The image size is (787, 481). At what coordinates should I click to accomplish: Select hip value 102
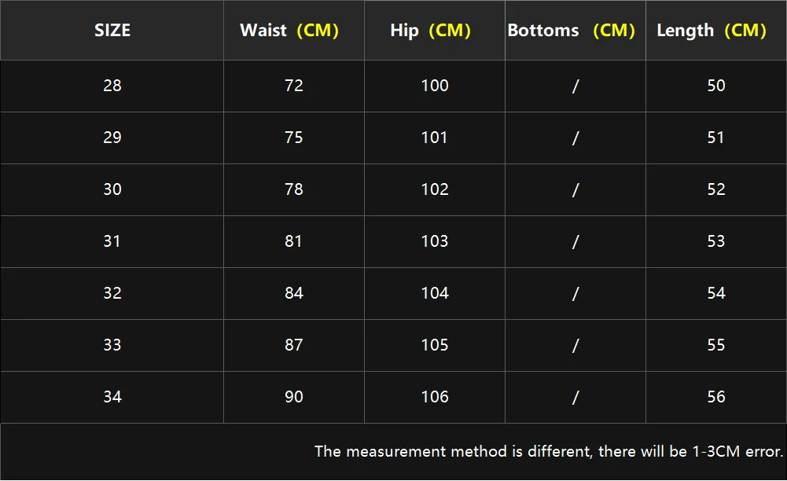[435, 189]
